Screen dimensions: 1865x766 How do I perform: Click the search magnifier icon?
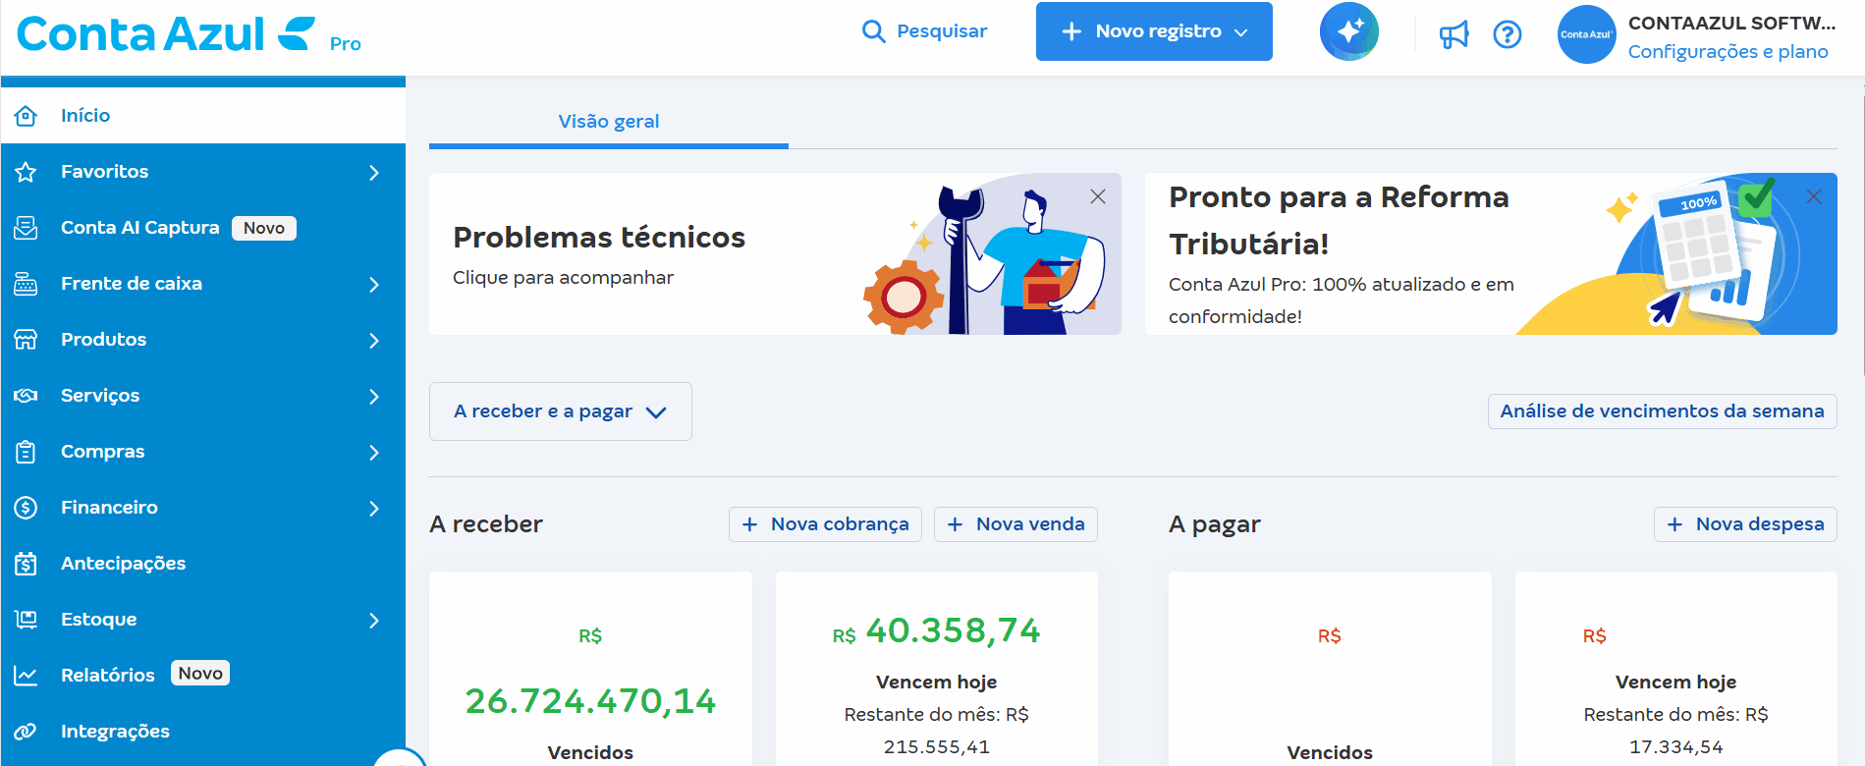coord(873,31)
